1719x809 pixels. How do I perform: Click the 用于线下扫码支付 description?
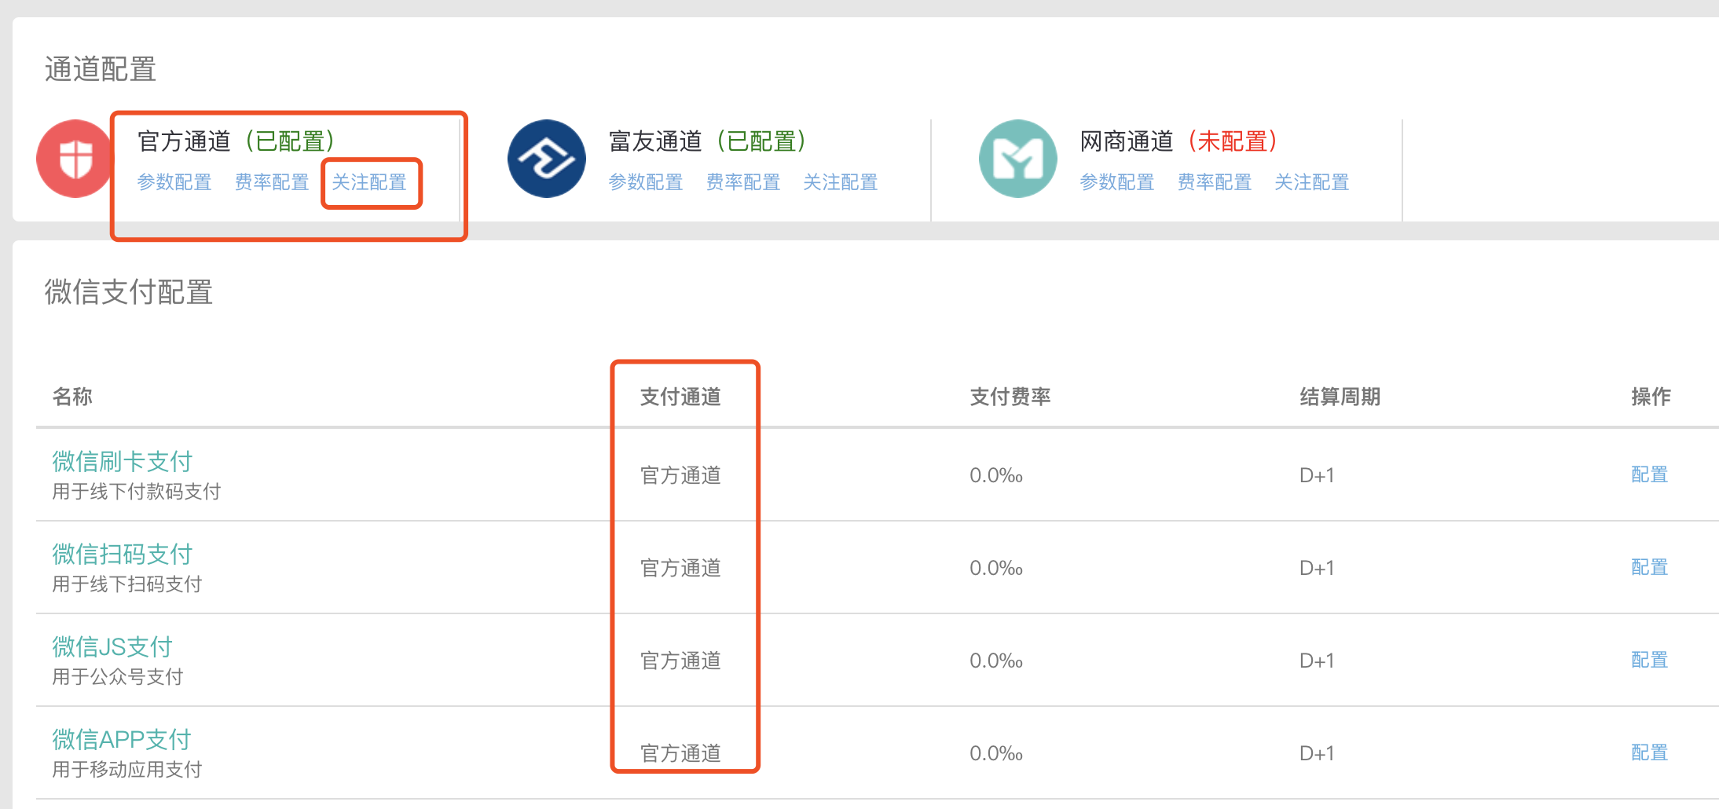(x=127, y=584)
